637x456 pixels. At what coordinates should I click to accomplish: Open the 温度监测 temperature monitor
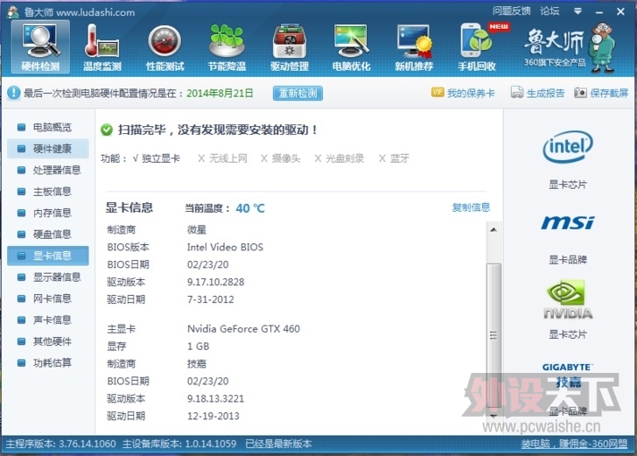tap(102, 47)
